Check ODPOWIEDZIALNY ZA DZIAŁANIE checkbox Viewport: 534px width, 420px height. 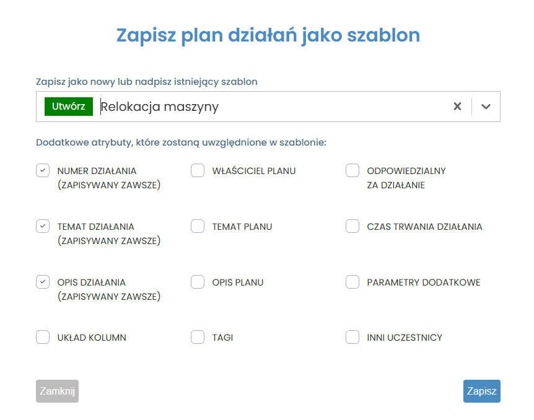(x=352, y=171)
